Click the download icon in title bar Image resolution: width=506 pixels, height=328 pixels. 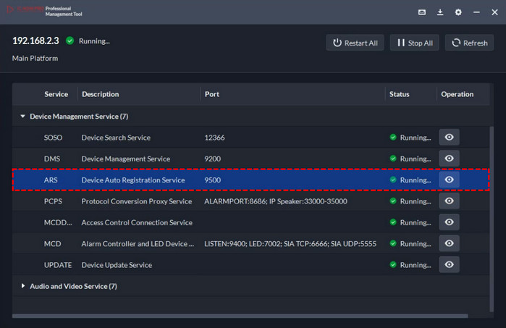(x=440, y=12)
